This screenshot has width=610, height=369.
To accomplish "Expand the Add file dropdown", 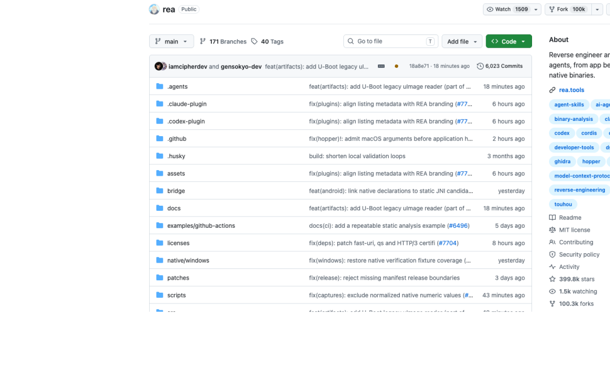I will point(462,41).
